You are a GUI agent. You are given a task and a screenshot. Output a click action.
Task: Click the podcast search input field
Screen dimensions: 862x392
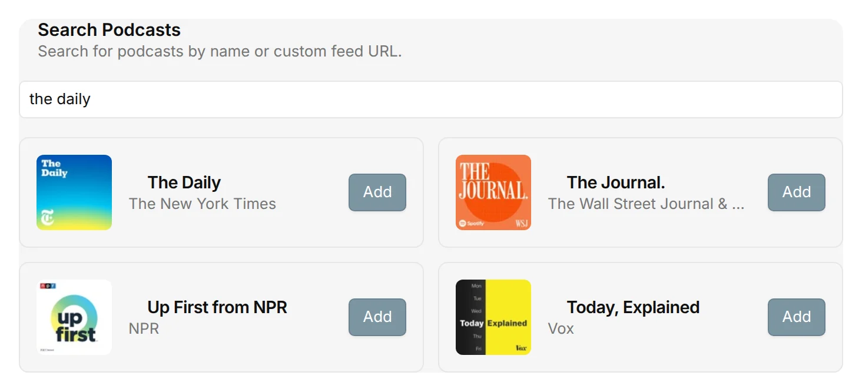[430, 99]
